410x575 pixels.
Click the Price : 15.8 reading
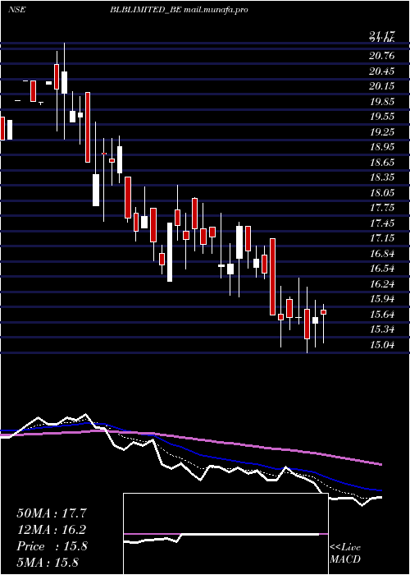52,546
